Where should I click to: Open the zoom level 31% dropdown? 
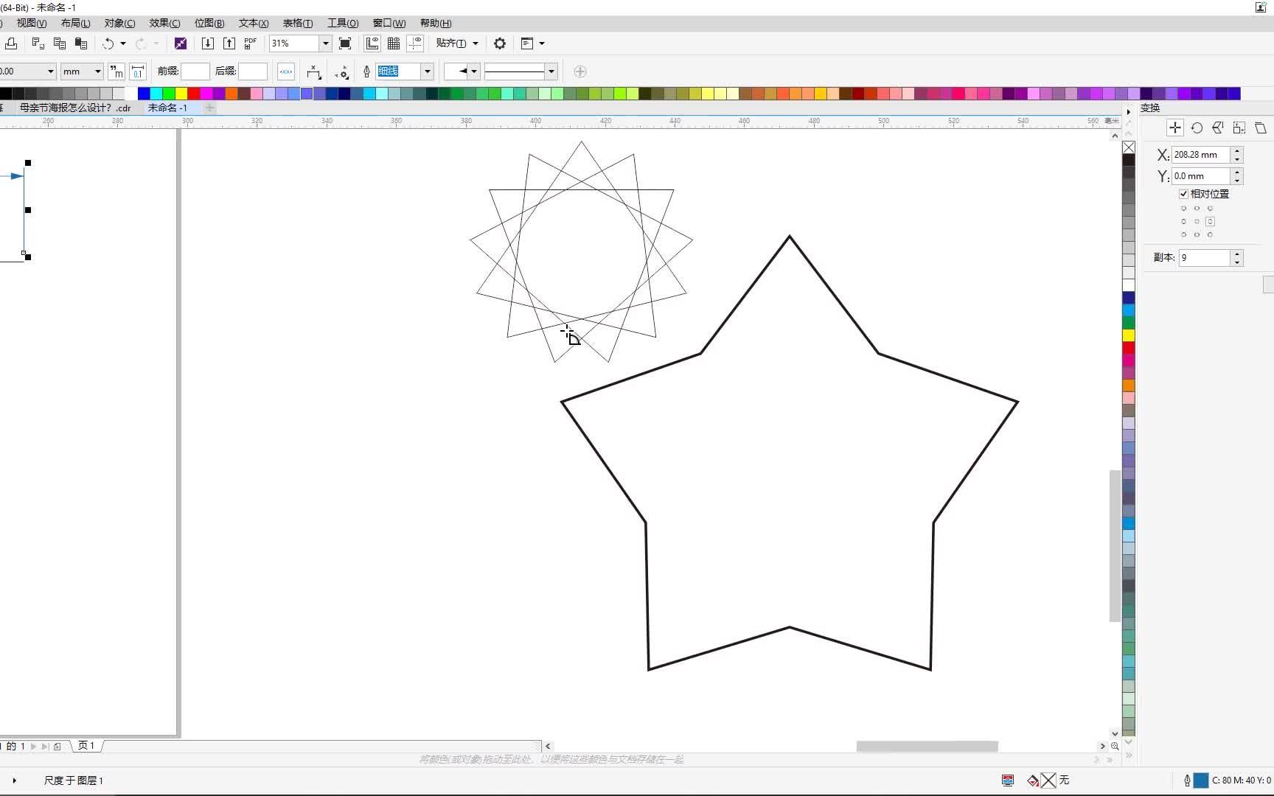325,43
